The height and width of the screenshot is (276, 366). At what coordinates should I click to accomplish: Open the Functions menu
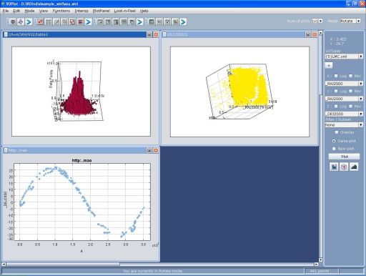[x=61, y=11]
